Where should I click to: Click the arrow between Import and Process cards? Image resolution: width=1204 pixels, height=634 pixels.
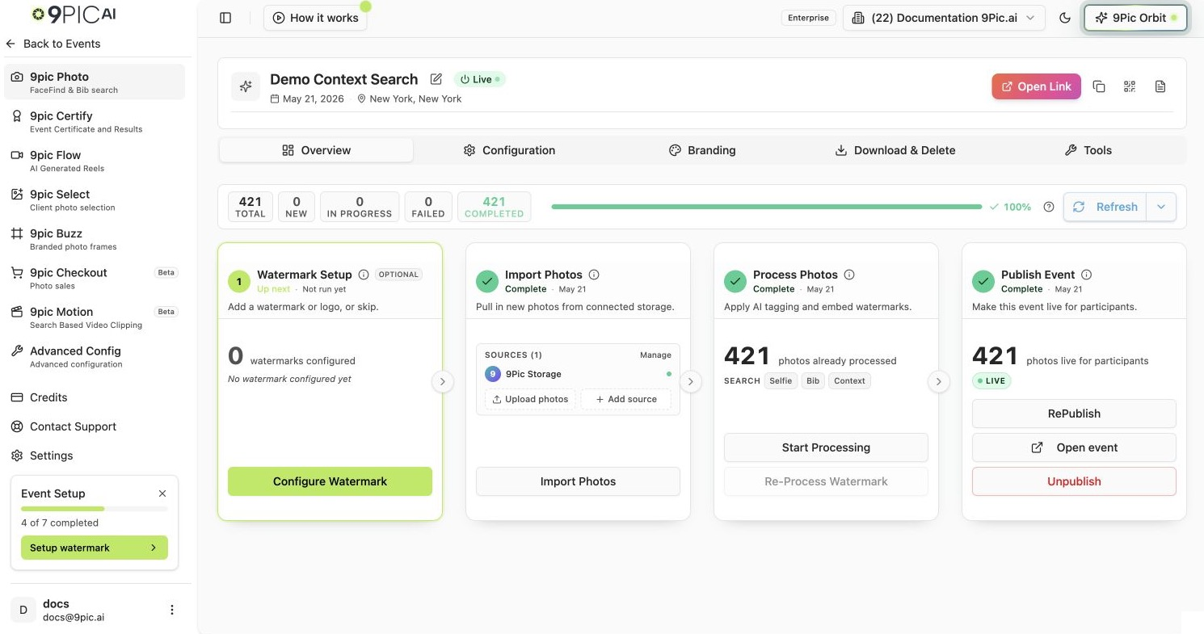pyautogui.click(x=690, y=381)
